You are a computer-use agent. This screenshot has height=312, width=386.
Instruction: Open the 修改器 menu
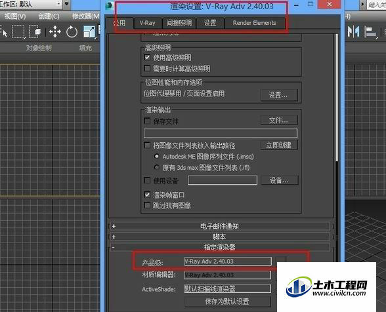pyautogui.click(x=85, y=16)
